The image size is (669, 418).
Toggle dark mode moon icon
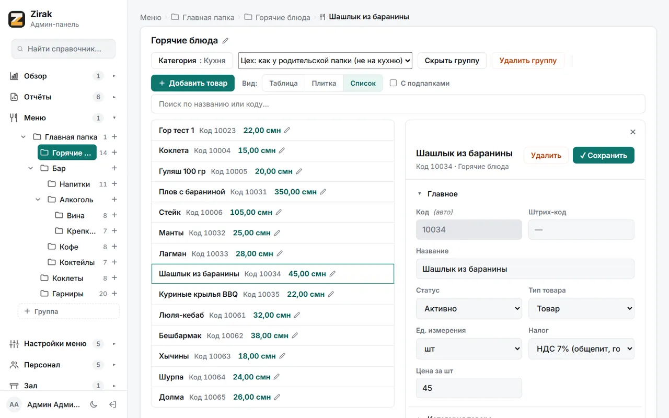pyautogui.click(x=94, y=404)
